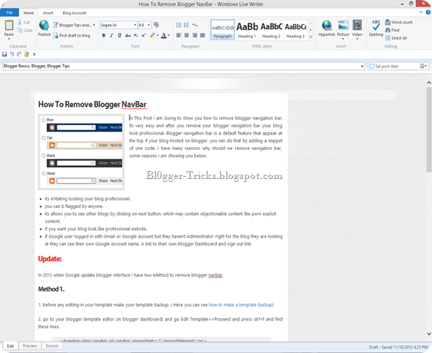Switch to the Edit view tab
Screen dimensions: 432x353
point(11,346)
